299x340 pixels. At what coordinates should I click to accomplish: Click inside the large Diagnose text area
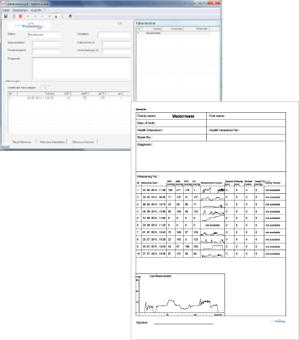[81, 68]
